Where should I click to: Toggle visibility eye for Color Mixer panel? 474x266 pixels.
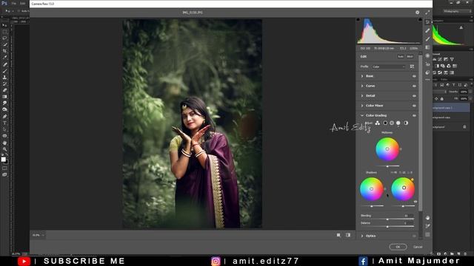pos(414,106)
